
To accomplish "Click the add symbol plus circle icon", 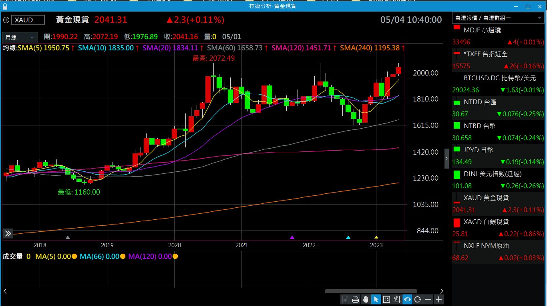I will coord(6,20).
